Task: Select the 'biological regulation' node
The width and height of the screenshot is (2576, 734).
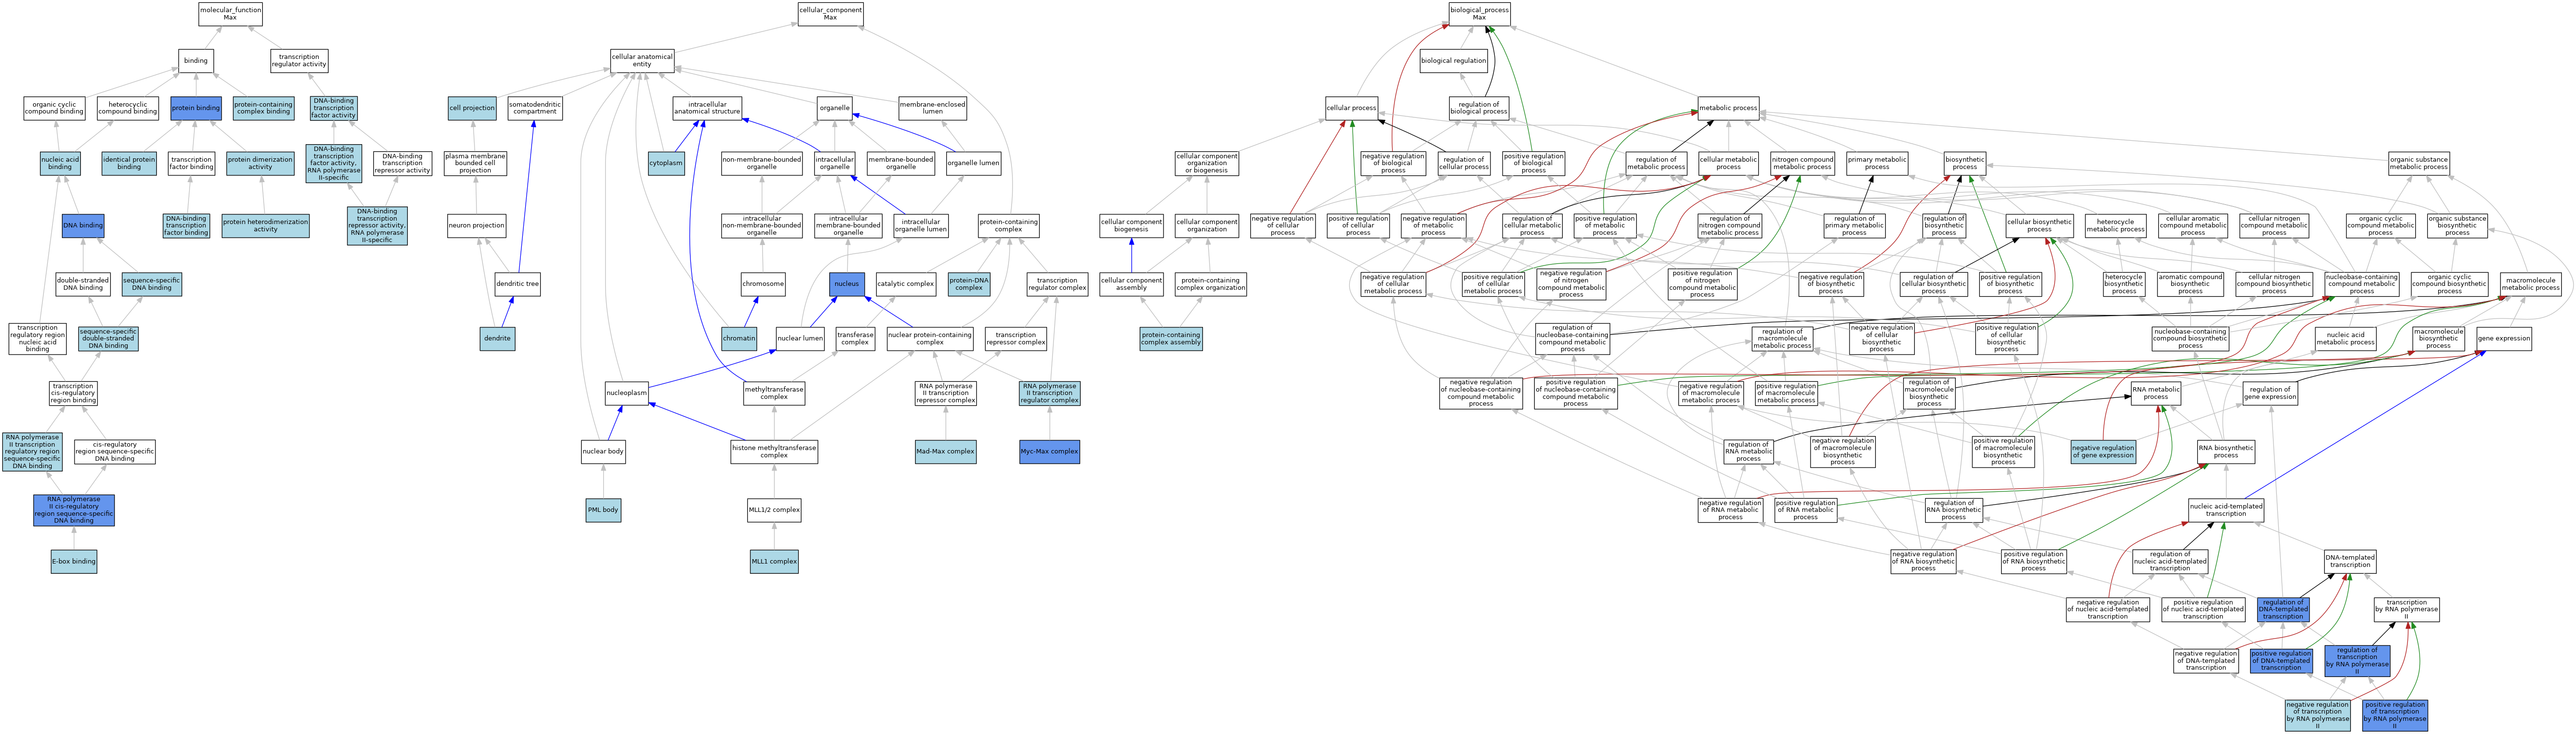Action: (x=1454, y=61)
